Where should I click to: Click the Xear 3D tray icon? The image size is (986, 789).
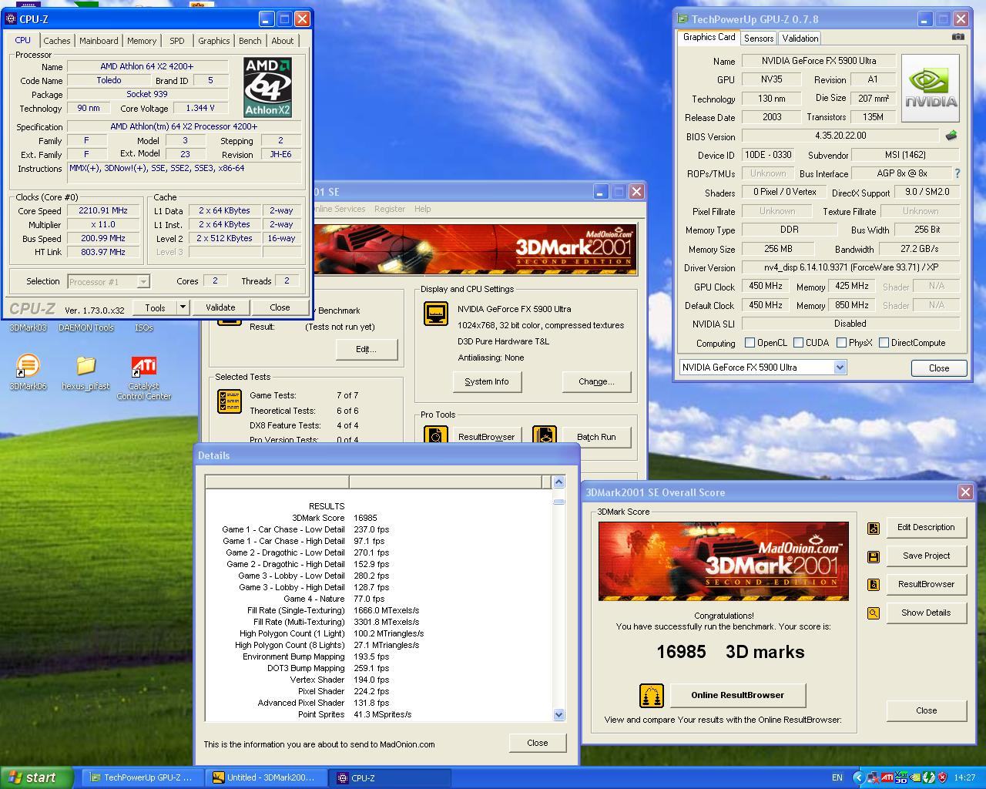pyautogui.click(x=900, y=777)
